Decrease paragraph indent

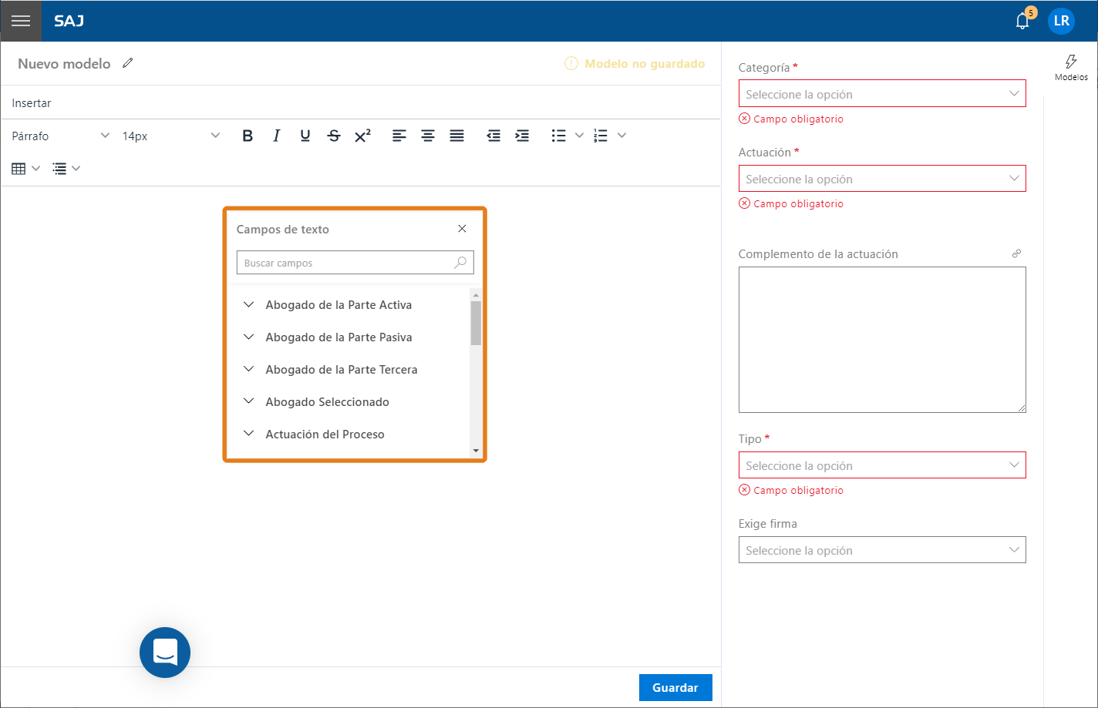(x=493, y=136)
